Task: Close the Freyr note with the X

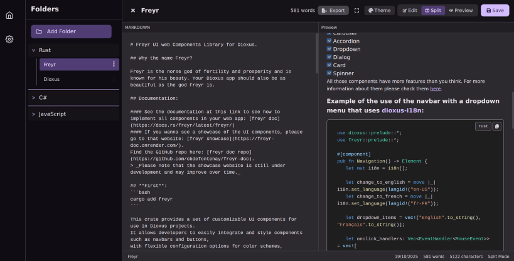Action: pyautogui.click(x=132, y=11)
